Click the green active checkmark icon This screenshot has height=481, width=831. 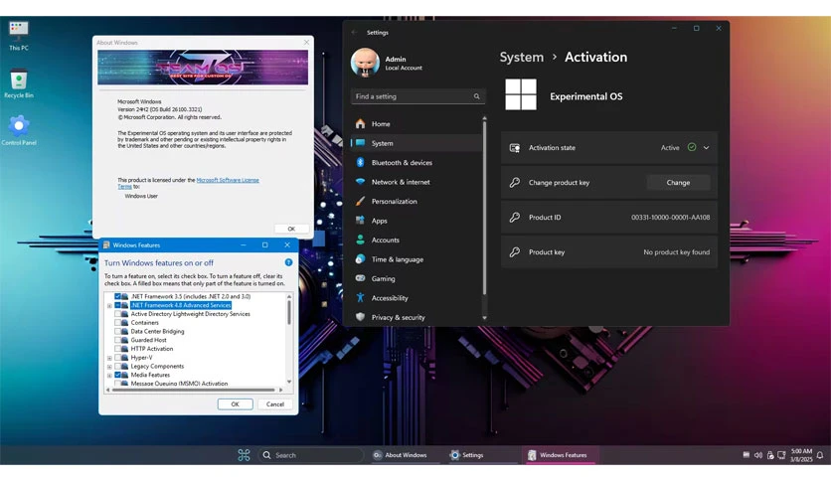point(692,147)
